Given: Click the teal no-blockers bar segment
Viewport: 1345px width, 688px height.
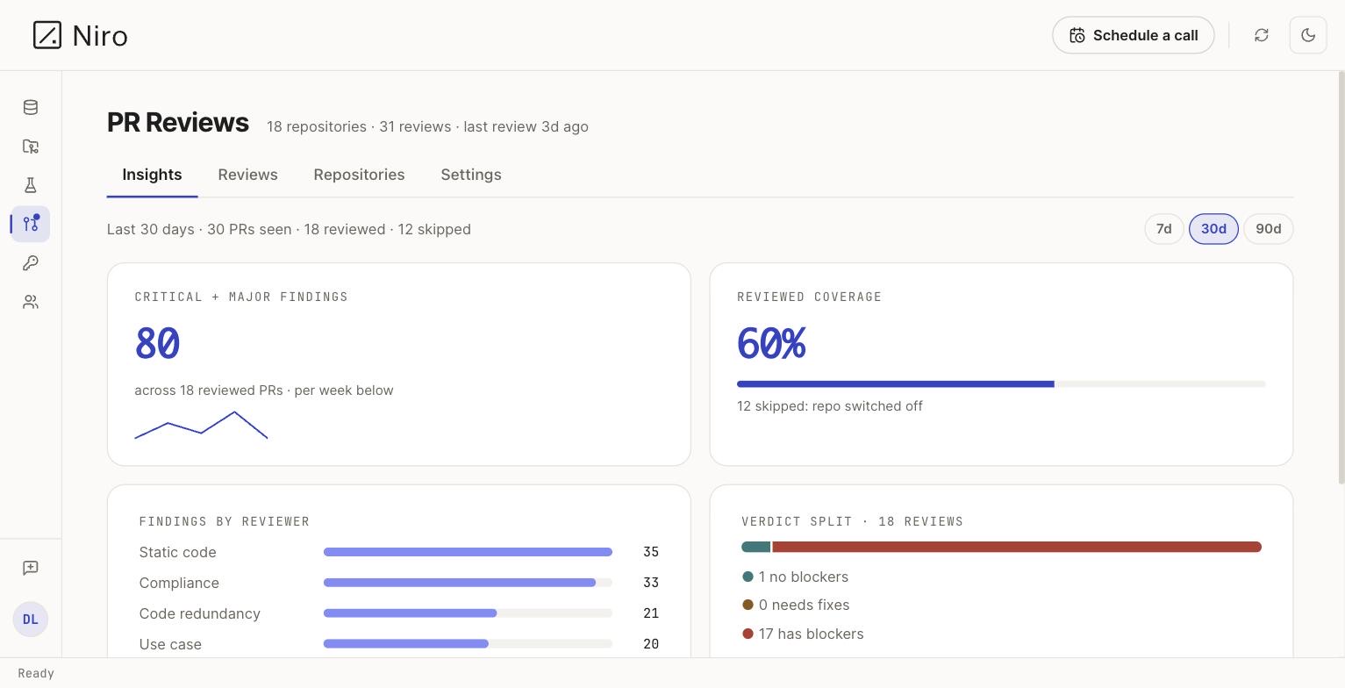Looking at the screenshot, I should (x=755, y=547).
